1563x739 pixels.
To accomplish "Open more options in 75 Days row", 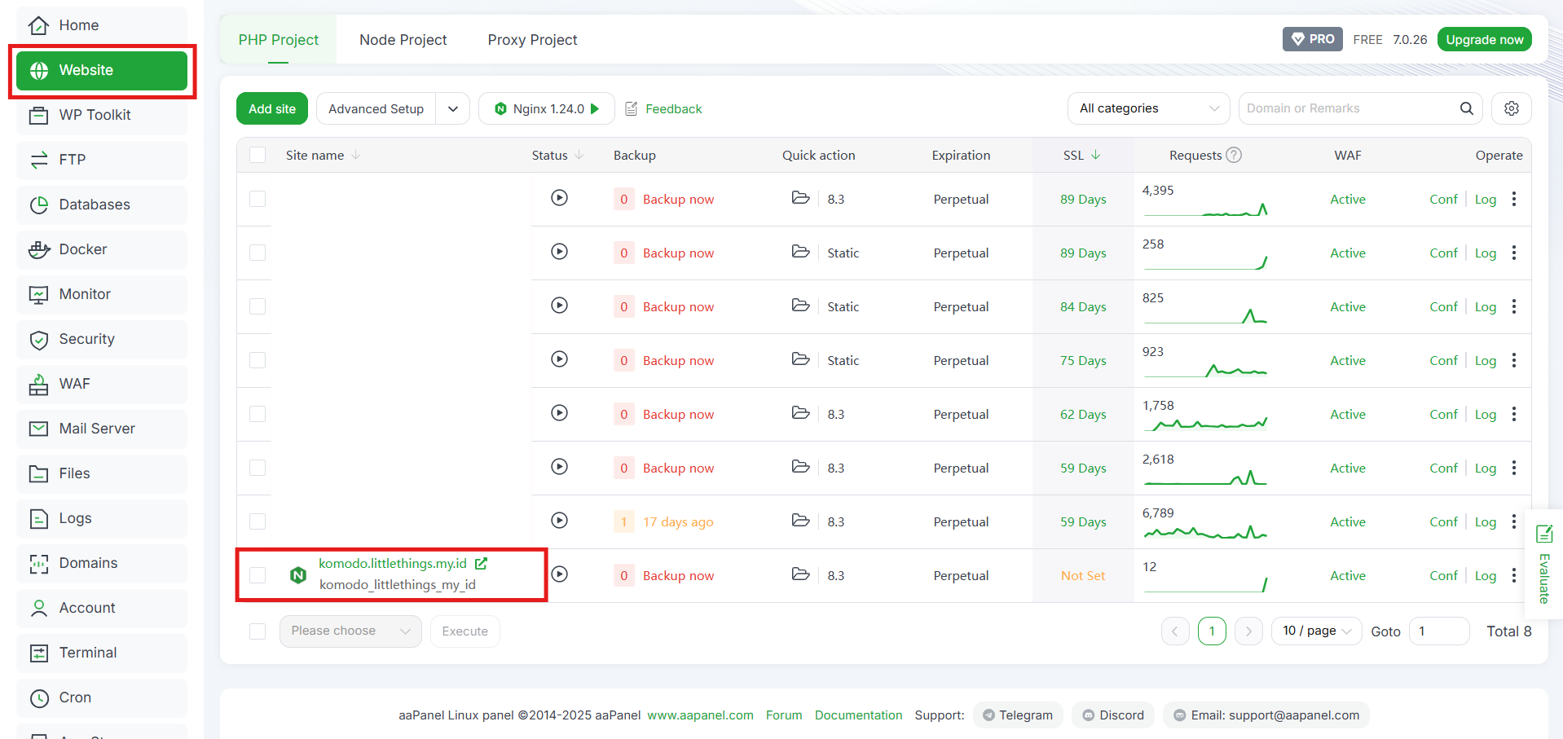I will (1514, 360).
